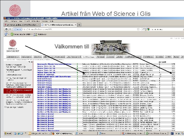Viewport: 184px width, 138px height.
Task: Collapse the sidebar with the double-chevron icon
Action: pyautogui.click(x=32, y=62)
